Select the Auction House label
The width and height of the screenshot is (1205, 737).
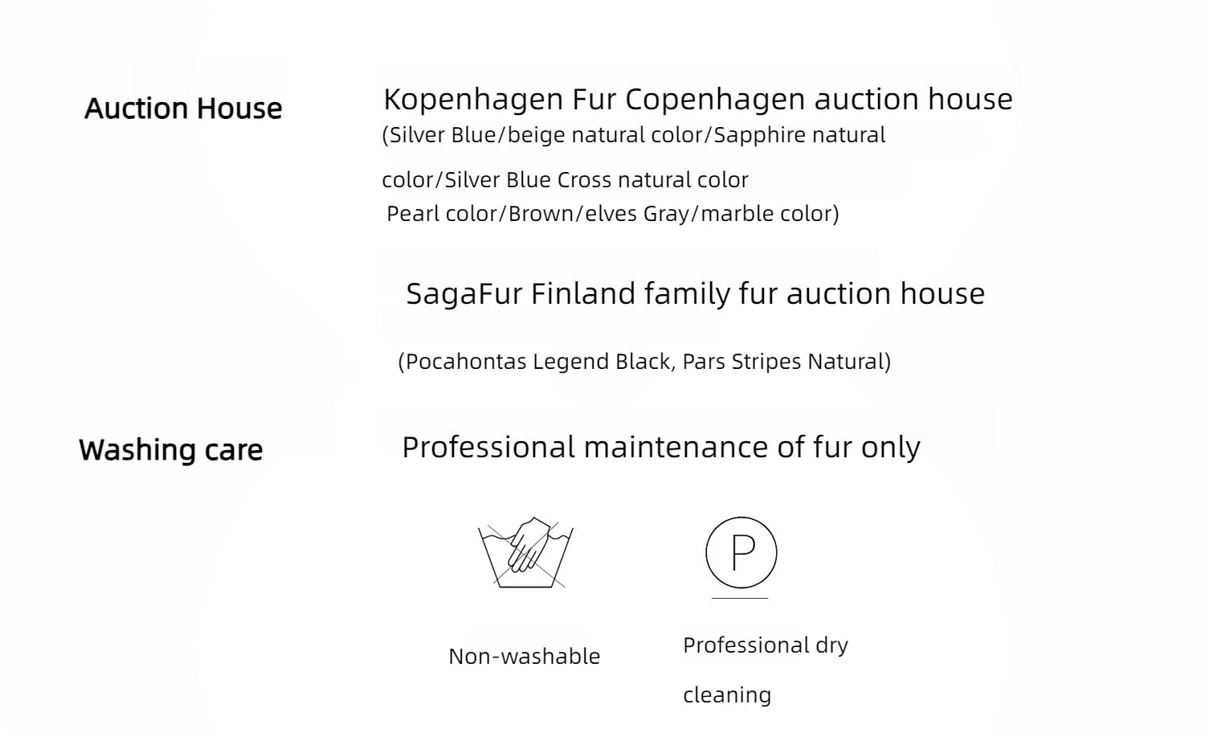(x=183, y=109)
